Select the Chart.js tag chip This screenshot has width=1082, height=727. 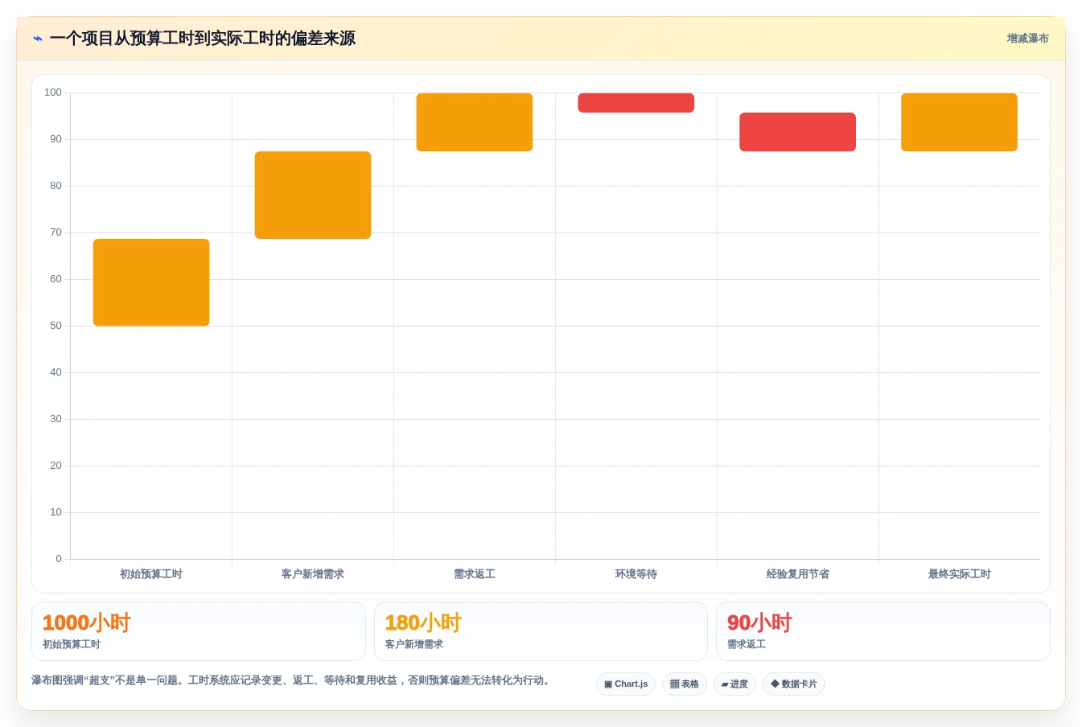626,684
